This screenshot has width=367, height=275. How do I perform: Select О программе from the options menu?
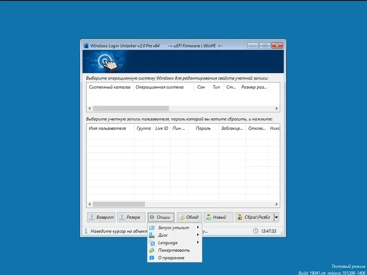click(x=174, y=258)
